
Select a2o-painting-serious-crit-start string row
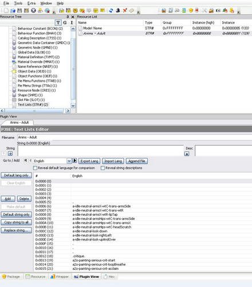click(x=143, y=260)
